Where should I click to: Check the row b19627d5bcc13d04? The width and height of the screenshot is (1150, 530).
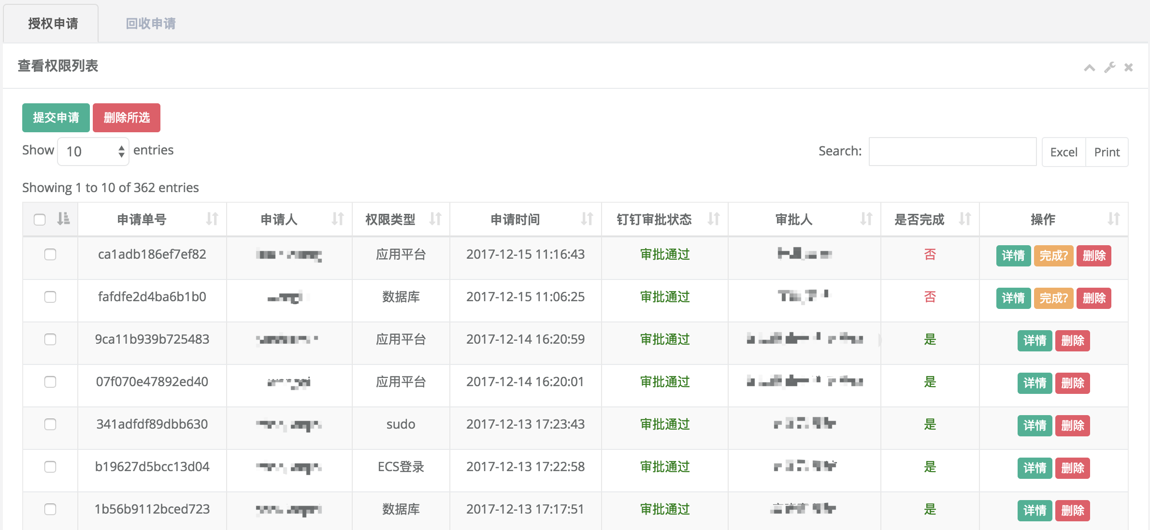pos(50,467)
